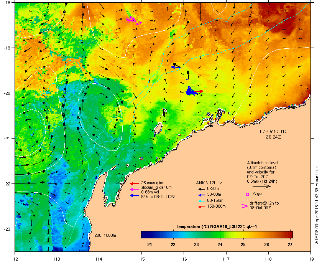Click the blue glider track near 20S
This screenshot has width=322, height=261.
pyautogui.click(x=191, y=91)
